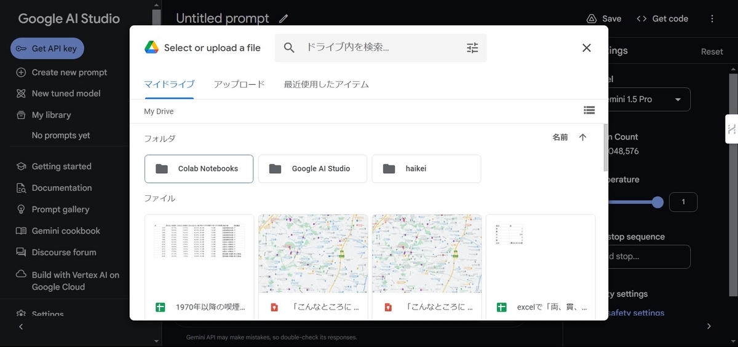The height and width of the screenshot is (347, 738).
Task: Open Create new prompt
Action: pos(69,72)
